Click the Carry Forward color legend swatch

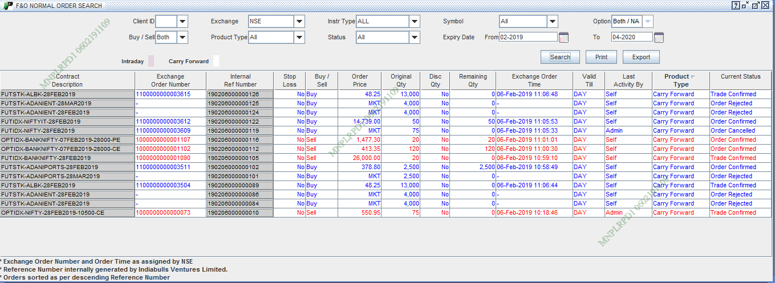[x=216, y=61]
